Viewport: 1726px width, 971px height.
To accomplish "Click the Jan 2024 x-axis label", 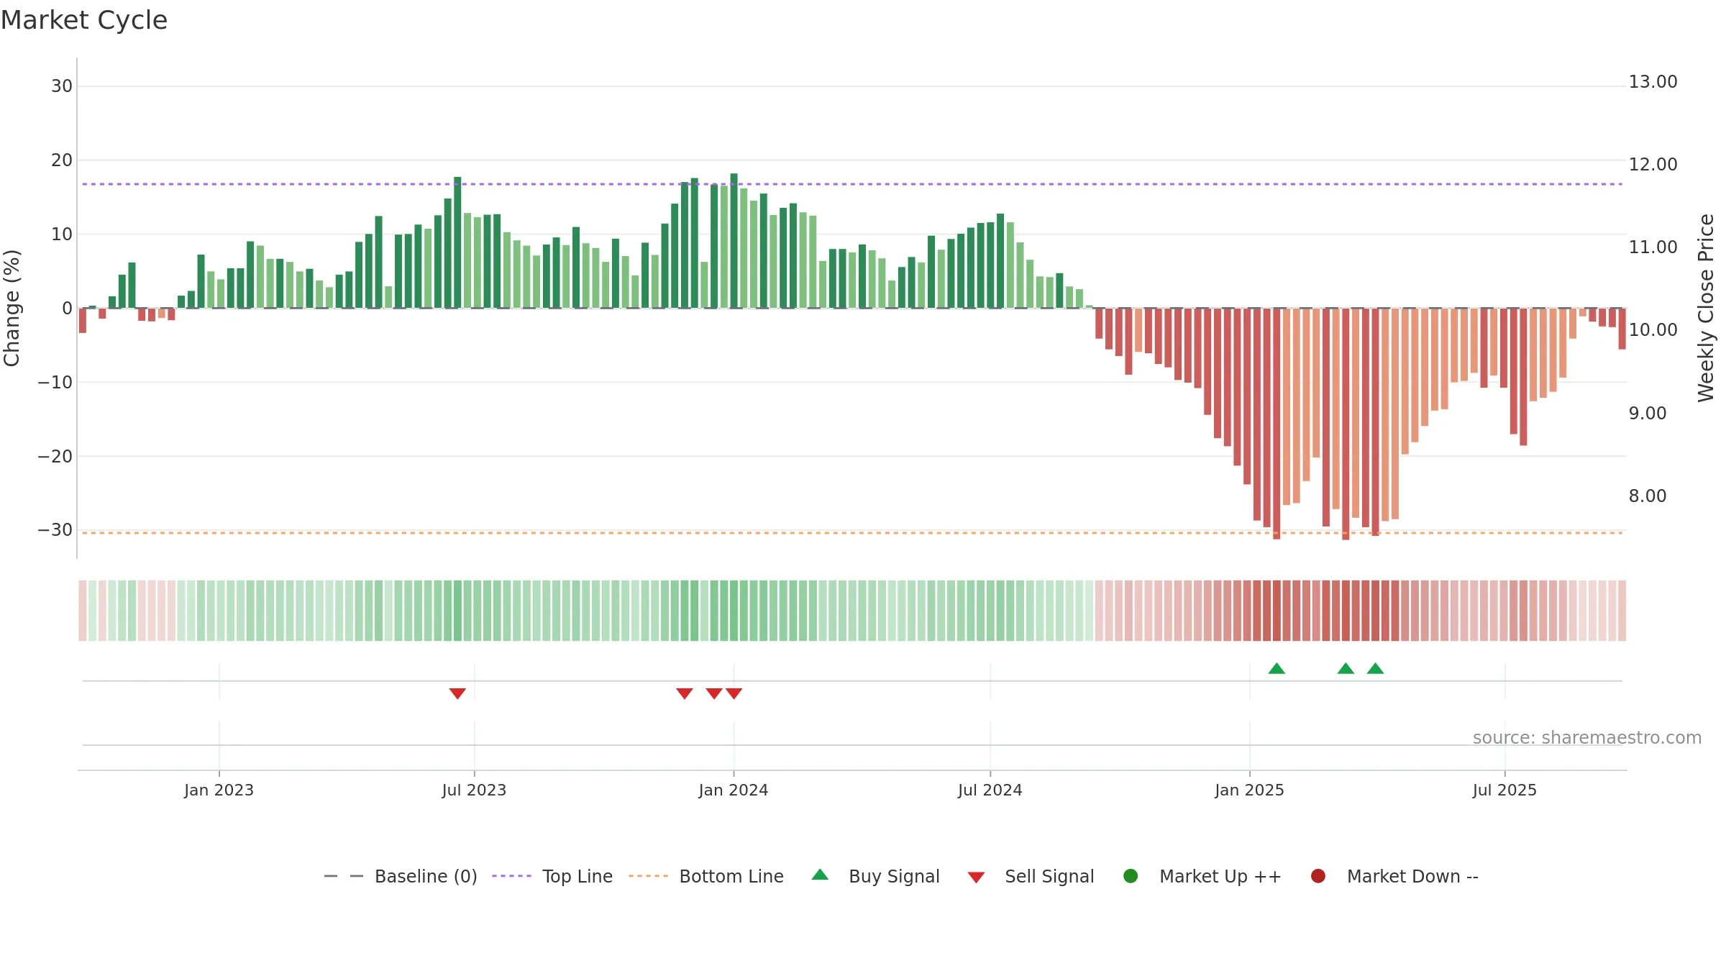I will [734, 790].
